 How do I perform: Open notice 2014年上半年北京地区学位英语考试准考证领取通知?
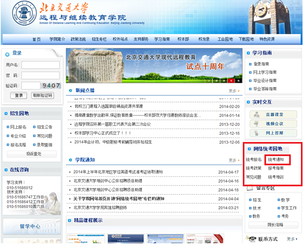point(118,172)
